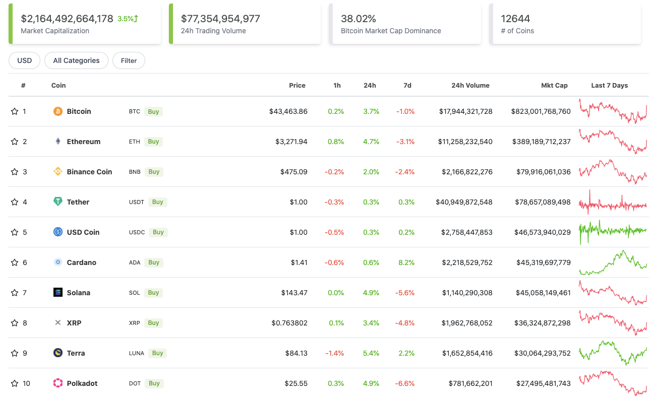This screenshot has width=652, height=398.
Task: Click Buy button next to DOT
Action: click(x=154, y=383)
